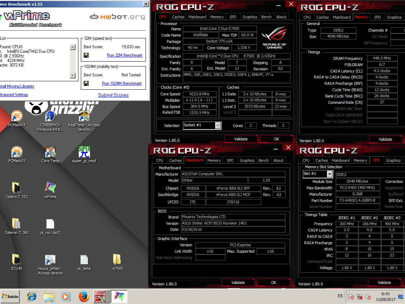The width and height of the screenshot is (405, 304).
Task: Click the DRAM Frequency value 448.0 MHz
Action: pos(382,58)
